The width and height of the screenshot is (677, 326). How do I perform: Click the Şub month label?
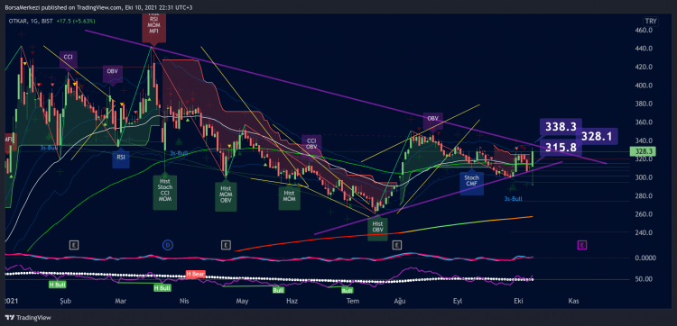66,301
